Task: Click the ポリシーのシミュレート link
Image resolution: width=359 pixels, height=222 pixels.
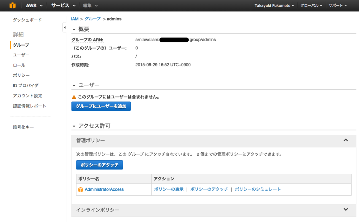Action: coord(258,189)
